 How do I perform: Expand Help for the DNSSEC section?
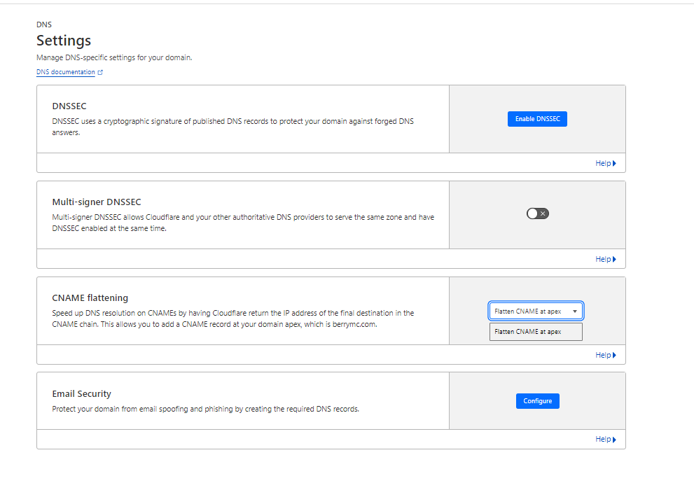click(x=604, y=163)
